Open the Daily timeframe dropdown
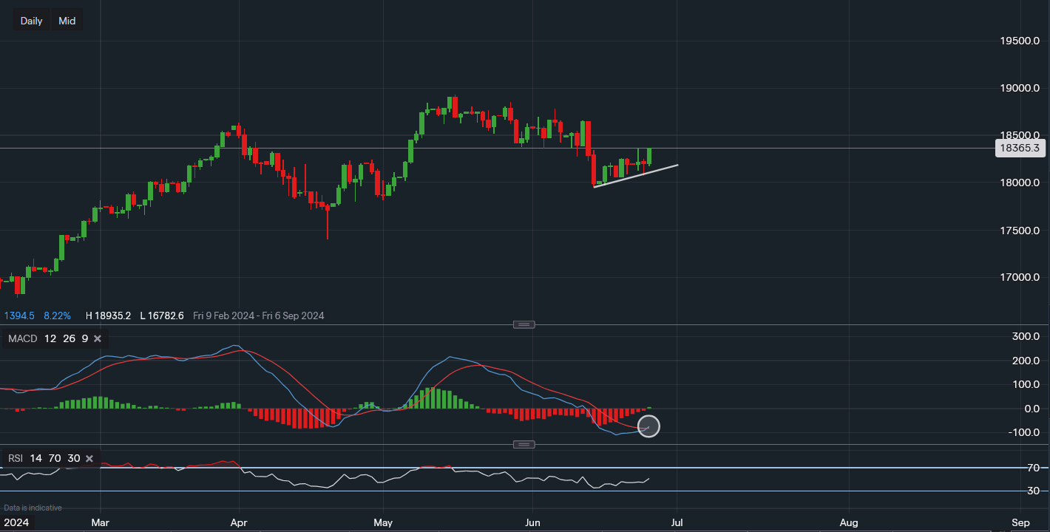This screenshot has height=532, width=1050. pos(31,21)
